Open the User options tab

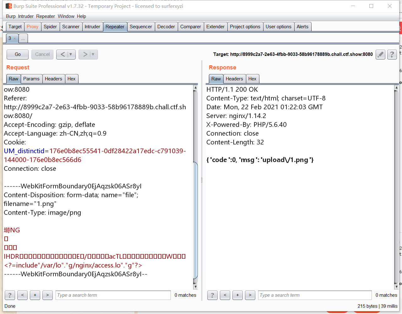click(x=279, y=27)
